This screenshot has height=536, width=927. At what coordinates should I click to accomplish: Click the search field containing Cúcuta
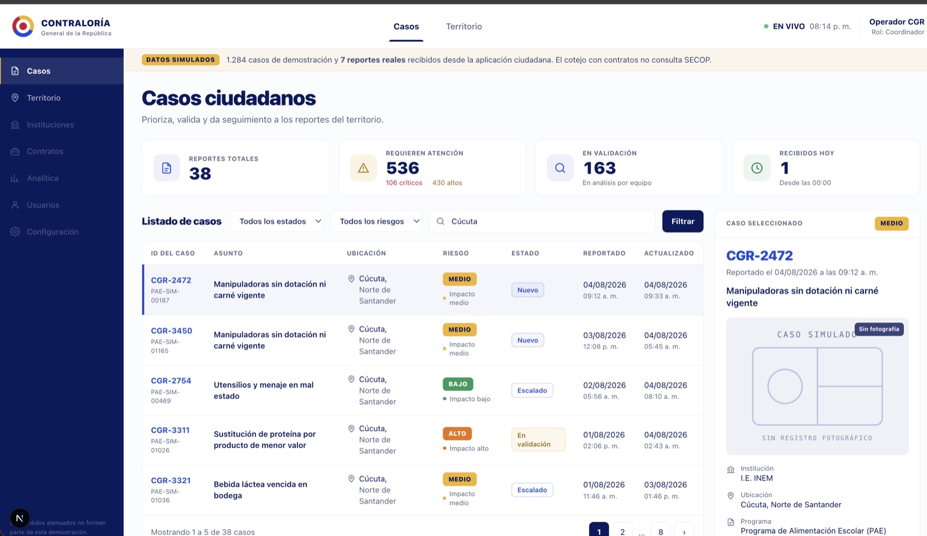coord(542,221)
